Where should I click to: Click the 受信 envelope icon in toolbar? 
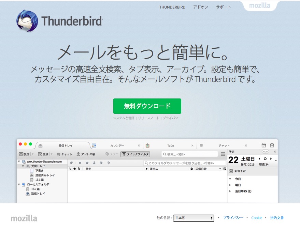pos(21,154)
